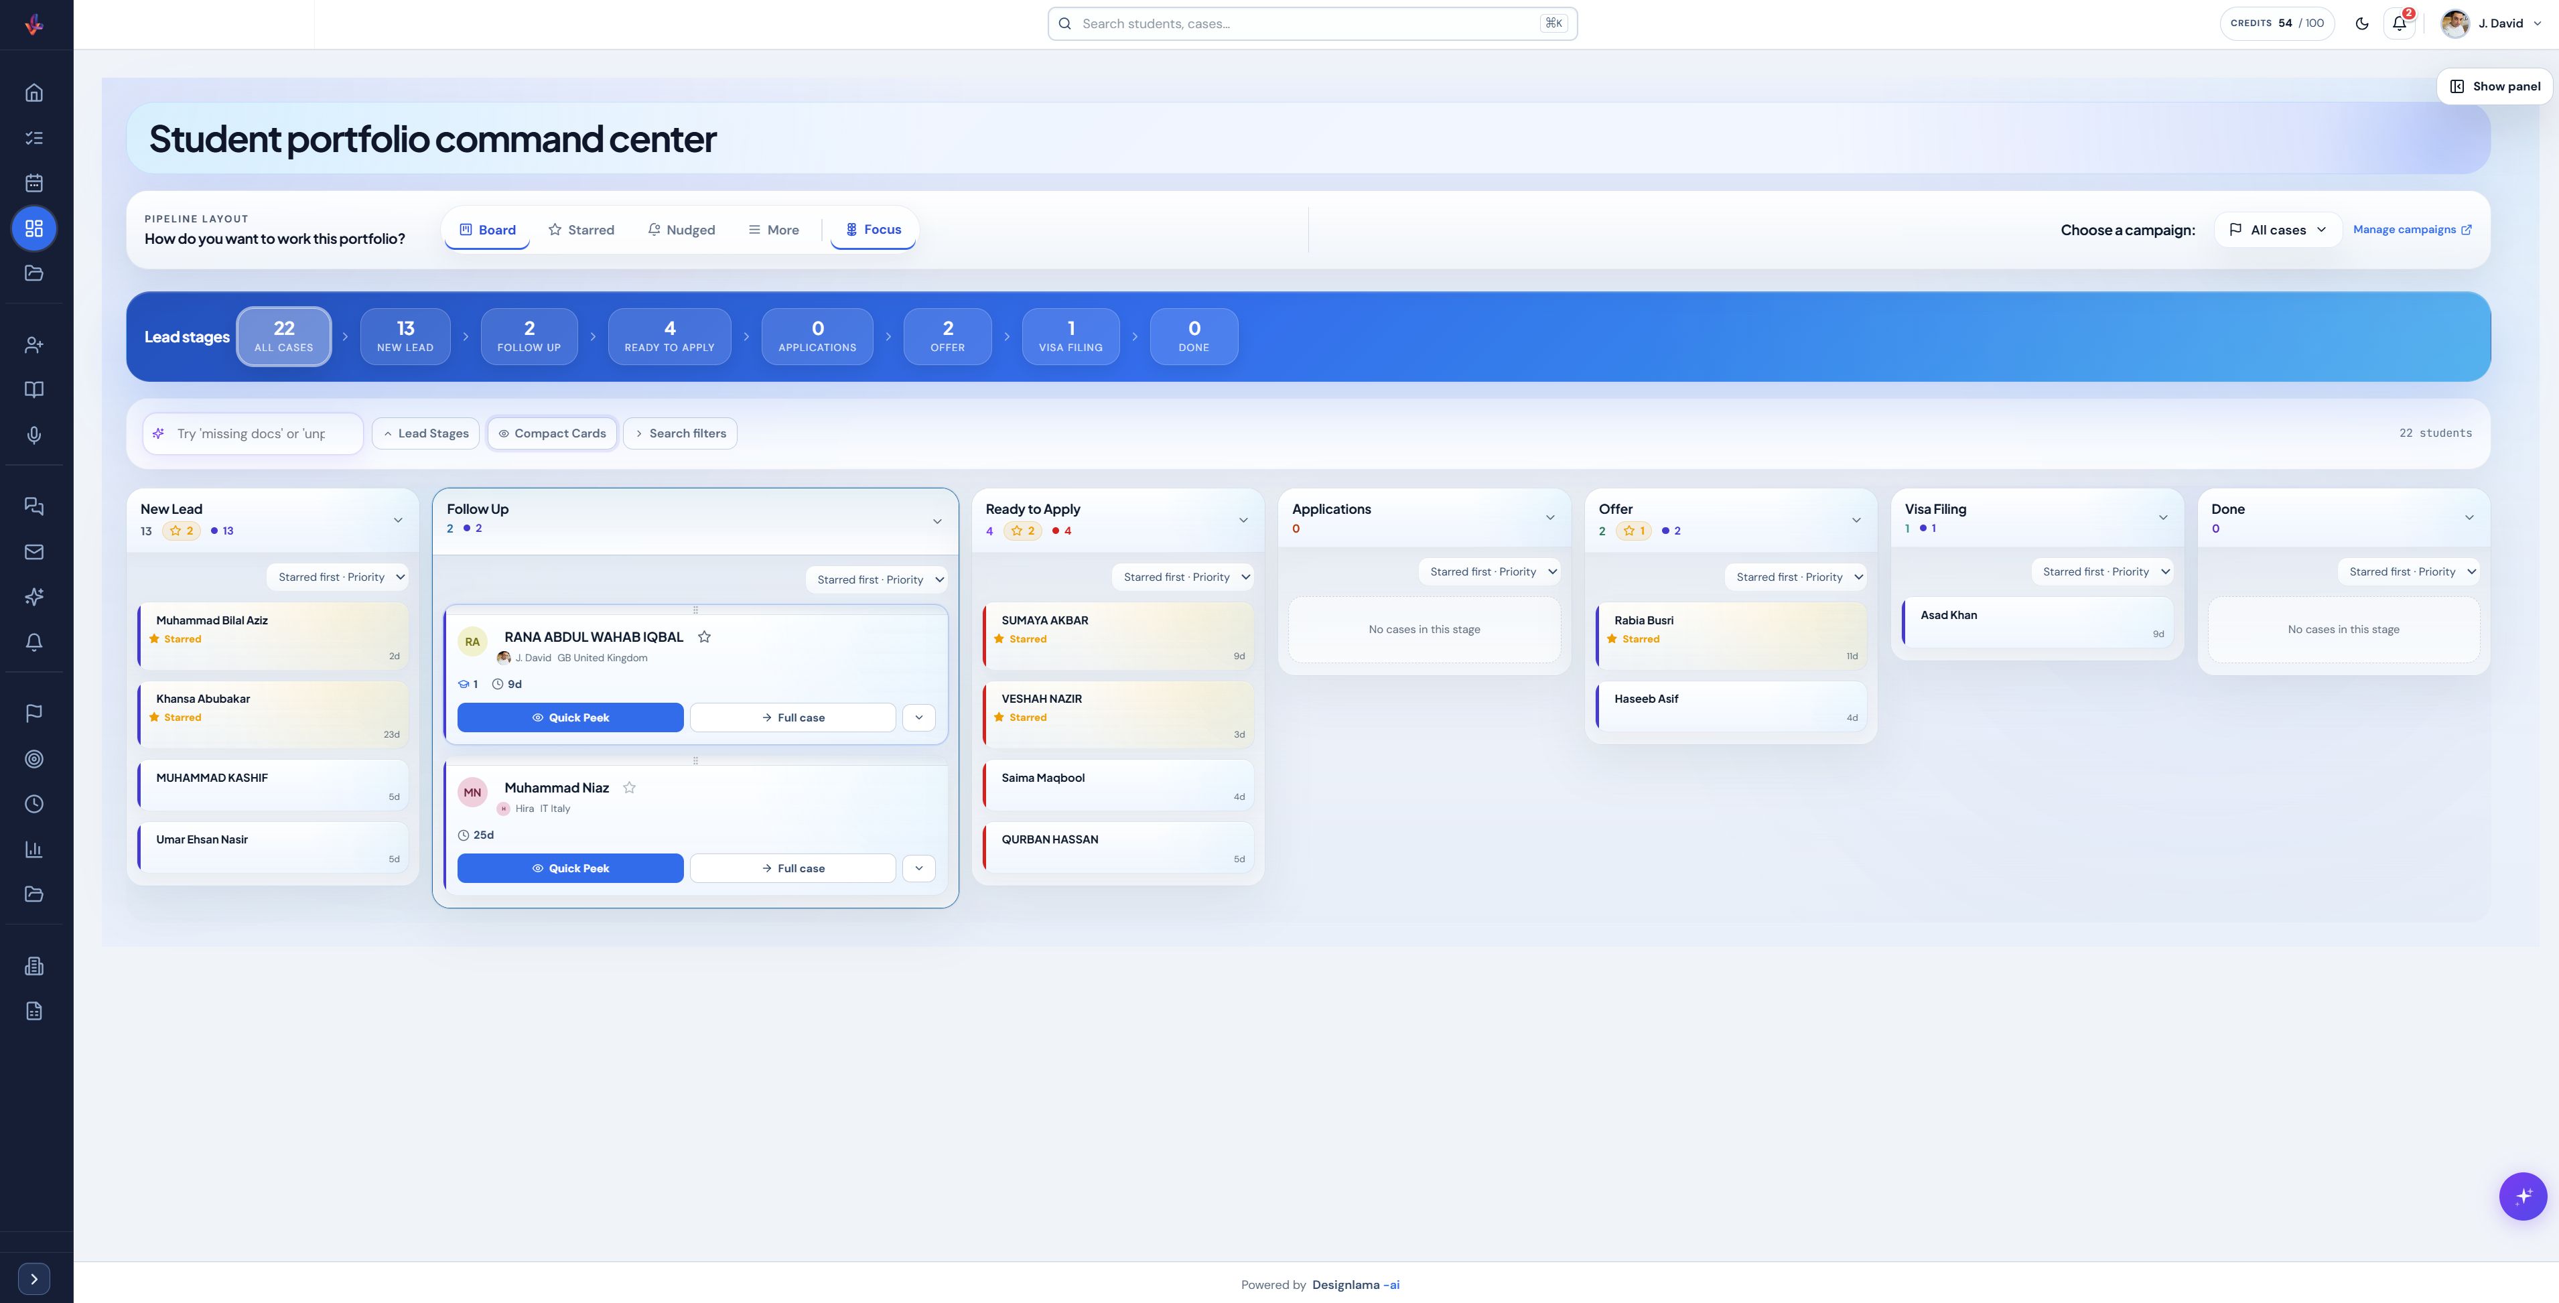Star the Muhammad Niaz case
The image size is (2559, 1303).
pos(629,788)
